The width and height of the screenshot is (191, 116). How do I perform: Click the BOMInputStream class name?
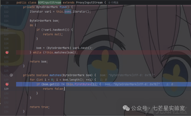click(50, 3)
